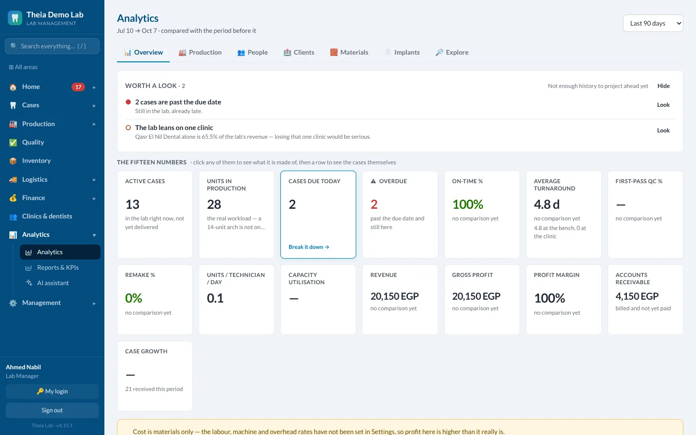
Task: Hide the Worth a Look panel
Action: tap(664, 86)
